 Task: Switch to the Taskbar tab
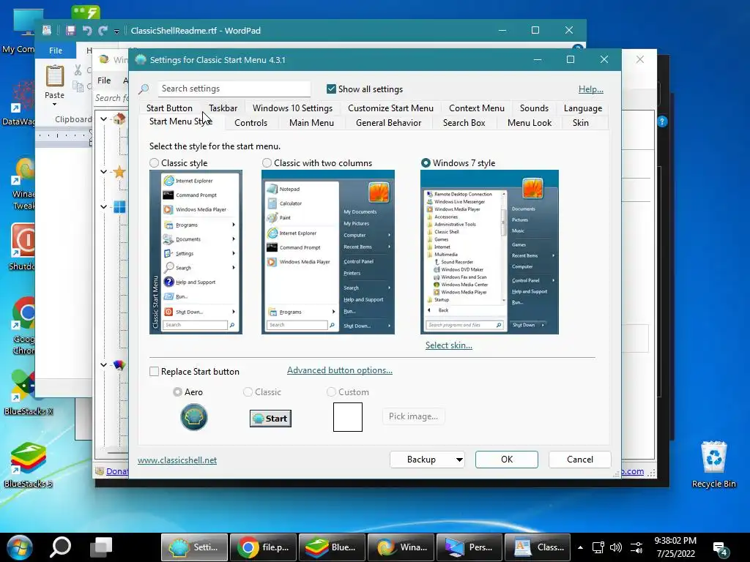pos(223,108)
